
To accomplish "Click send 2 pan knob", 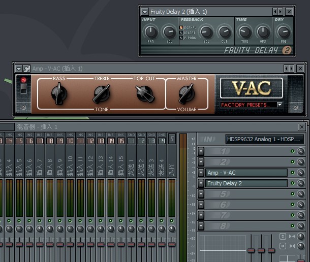I will click(141, 229).
